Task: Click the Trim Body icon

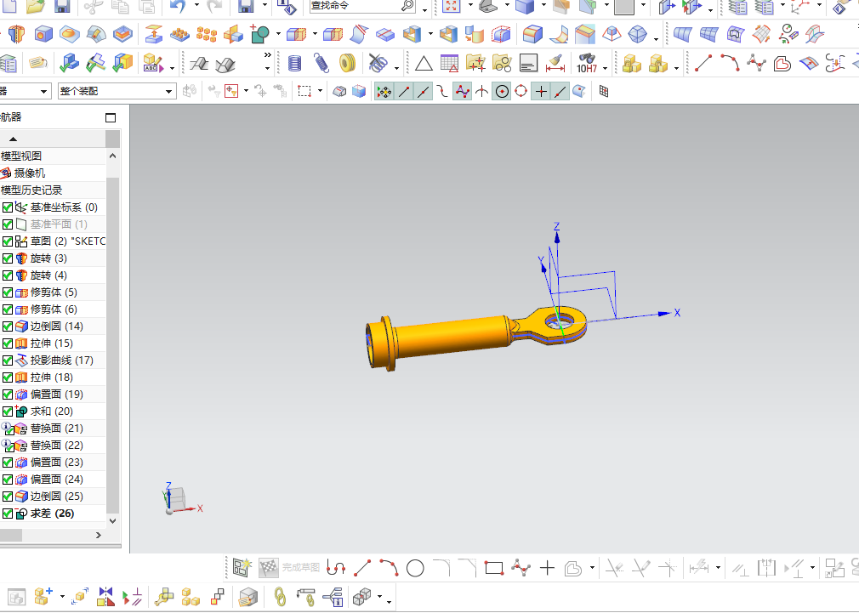Action: [x=296, y=35]
